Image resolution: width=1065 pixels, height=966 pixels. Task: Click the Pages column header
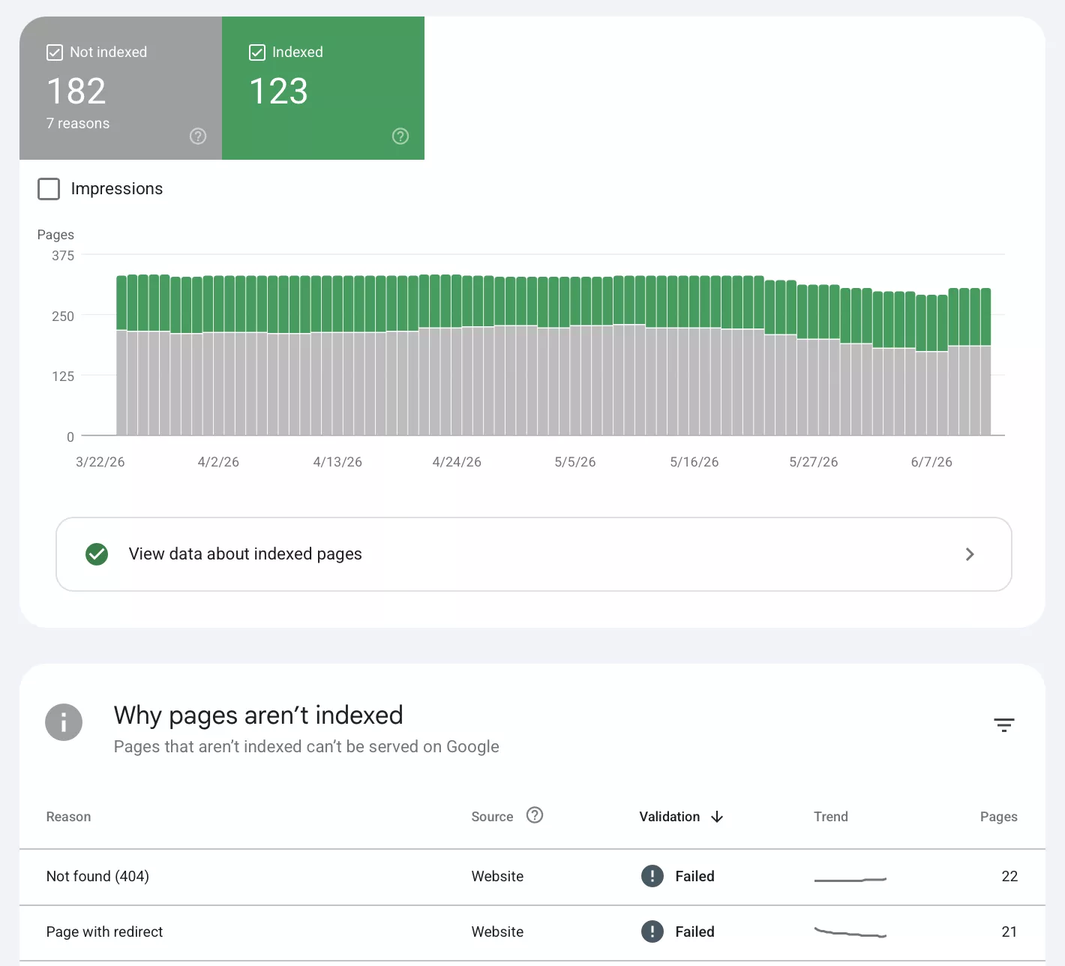tap(999, 817)
